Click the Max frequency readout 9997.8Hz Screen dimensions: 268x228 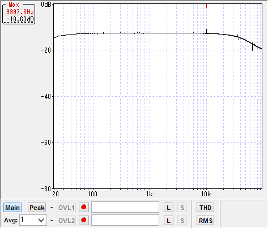(20, 12)
